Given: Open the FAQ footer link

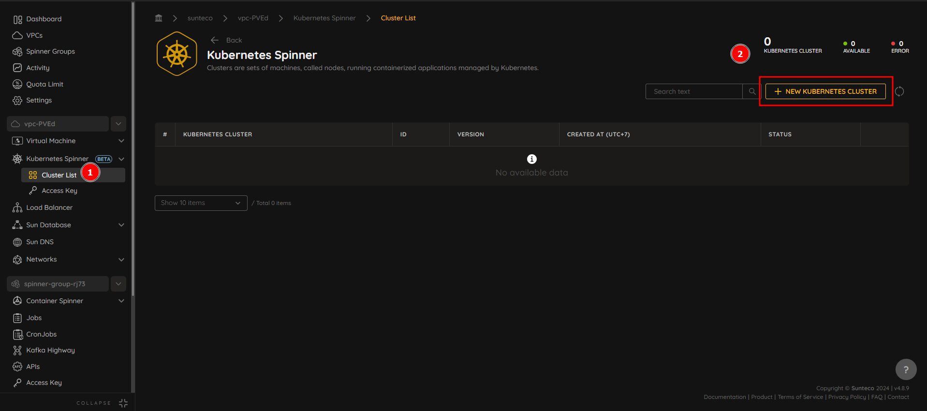Looking at the screenshot, I should (x=877, y=397).
